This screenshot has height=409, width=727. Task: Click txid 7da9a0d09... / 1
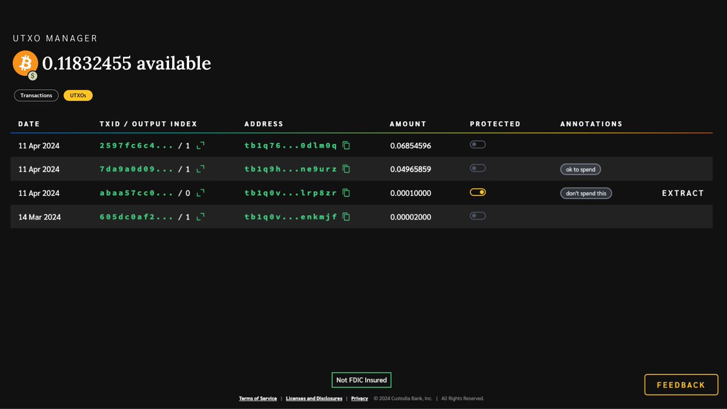click(x=145, y=169)
